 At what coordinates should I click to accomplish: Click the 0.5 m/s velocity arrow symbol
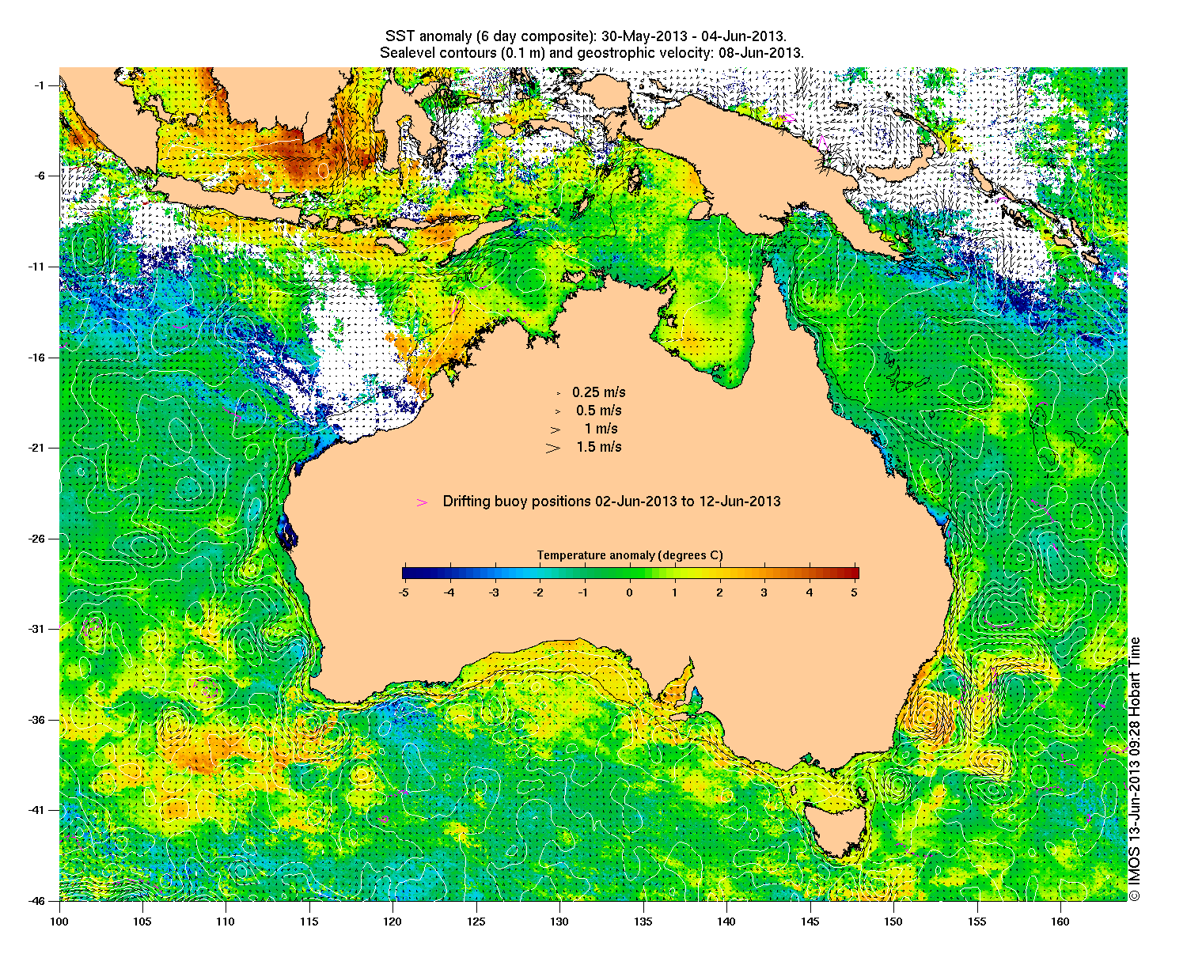[558, 411]
